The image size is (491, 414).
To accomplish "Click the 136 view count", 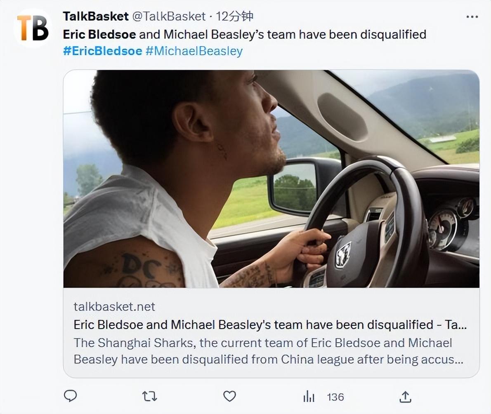I will tap(335, 397).
